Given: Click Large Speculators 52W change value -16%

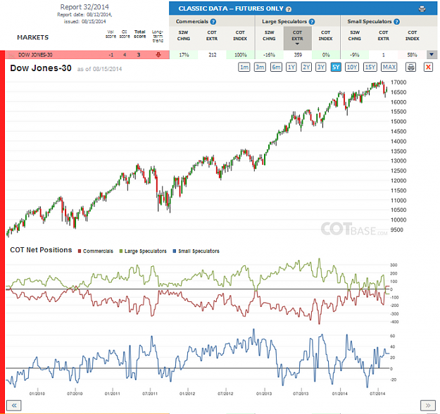Looking at the screenshot, I should click(270, 55).
